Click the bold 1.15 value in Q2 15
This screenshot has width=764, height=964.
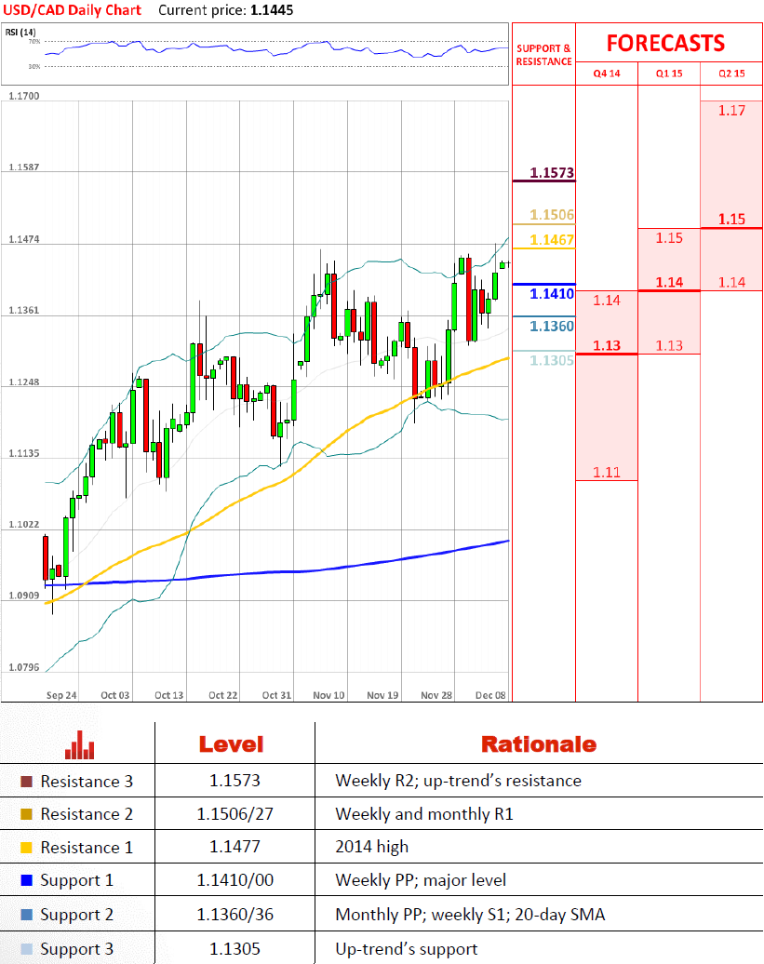click(731, 219)
